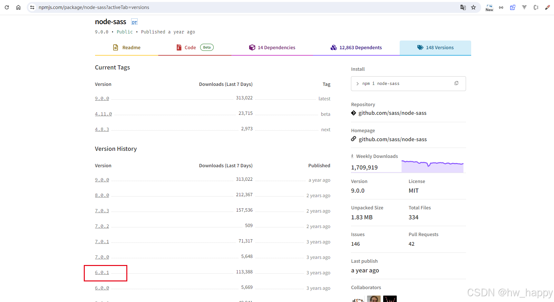The height and width of the screenshot is (302, 554).
Task: Click the Pull Requests count 42
Action: pos(412,244)
